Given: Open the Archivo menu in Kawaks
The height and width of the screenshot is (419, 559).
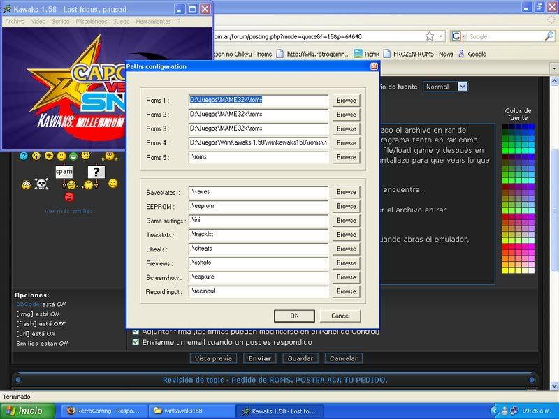Looking at the screenshot, I should (x=15, y=22).
